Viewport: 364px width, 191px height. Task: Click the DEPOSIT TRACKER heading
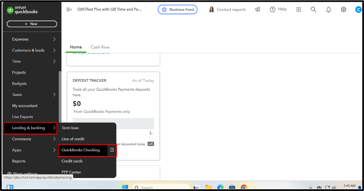[x=89, y=80]
